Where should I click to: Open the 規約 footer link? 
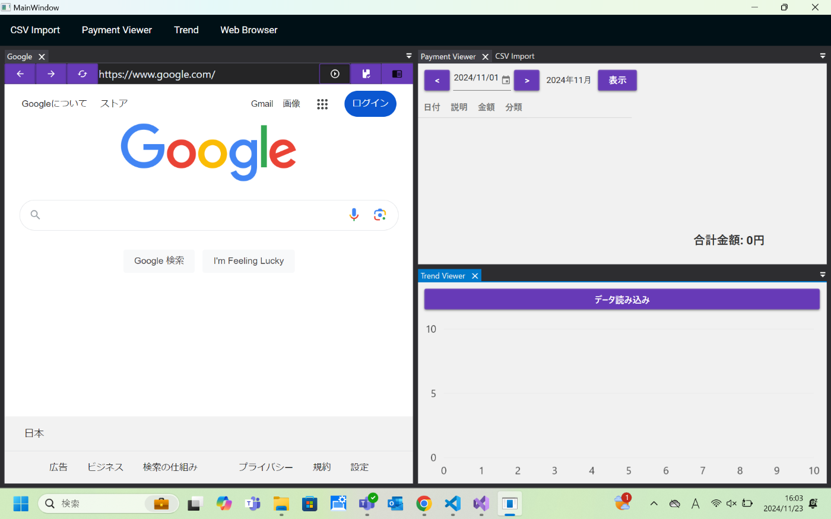pyautogui.click(x=322, y=467)
